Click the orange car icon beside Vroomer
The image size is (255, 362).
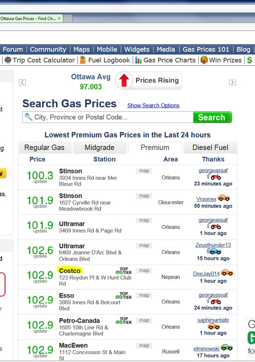pos(224,198)
